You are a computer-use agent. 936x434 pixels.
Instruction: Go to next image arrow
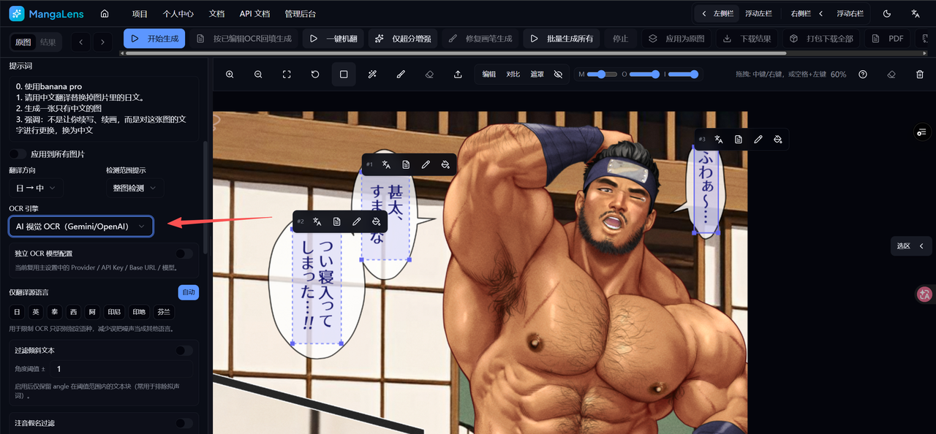pos(103,42)
